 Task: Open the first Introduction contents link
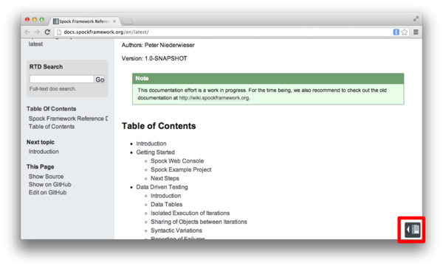(151, 144)
